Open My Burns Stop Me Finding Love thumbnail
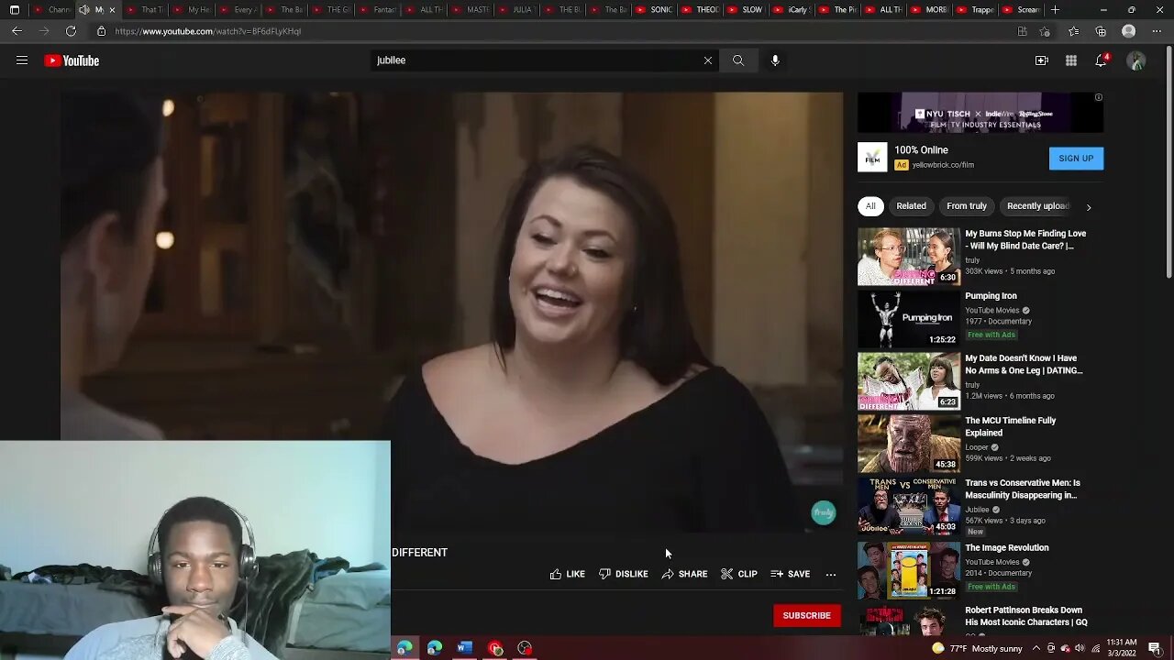This screenshot has height=660, width=1174. pyautogui.click(x=909, y=257)
